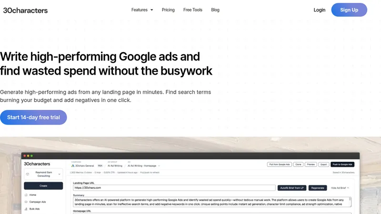Image resolution: width=381 pixels, height=214 pixels.
Task: Open the Free Tools menu item
Action: [x=193, y=10]
